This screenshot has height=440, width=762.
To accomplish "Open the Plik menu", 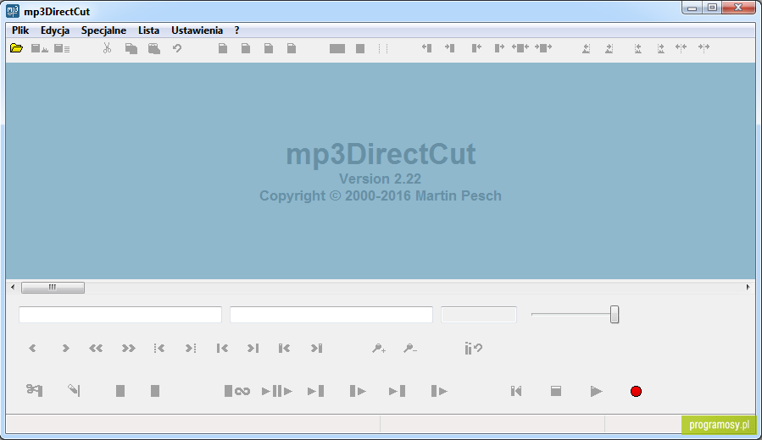I will tap(20, 30).
